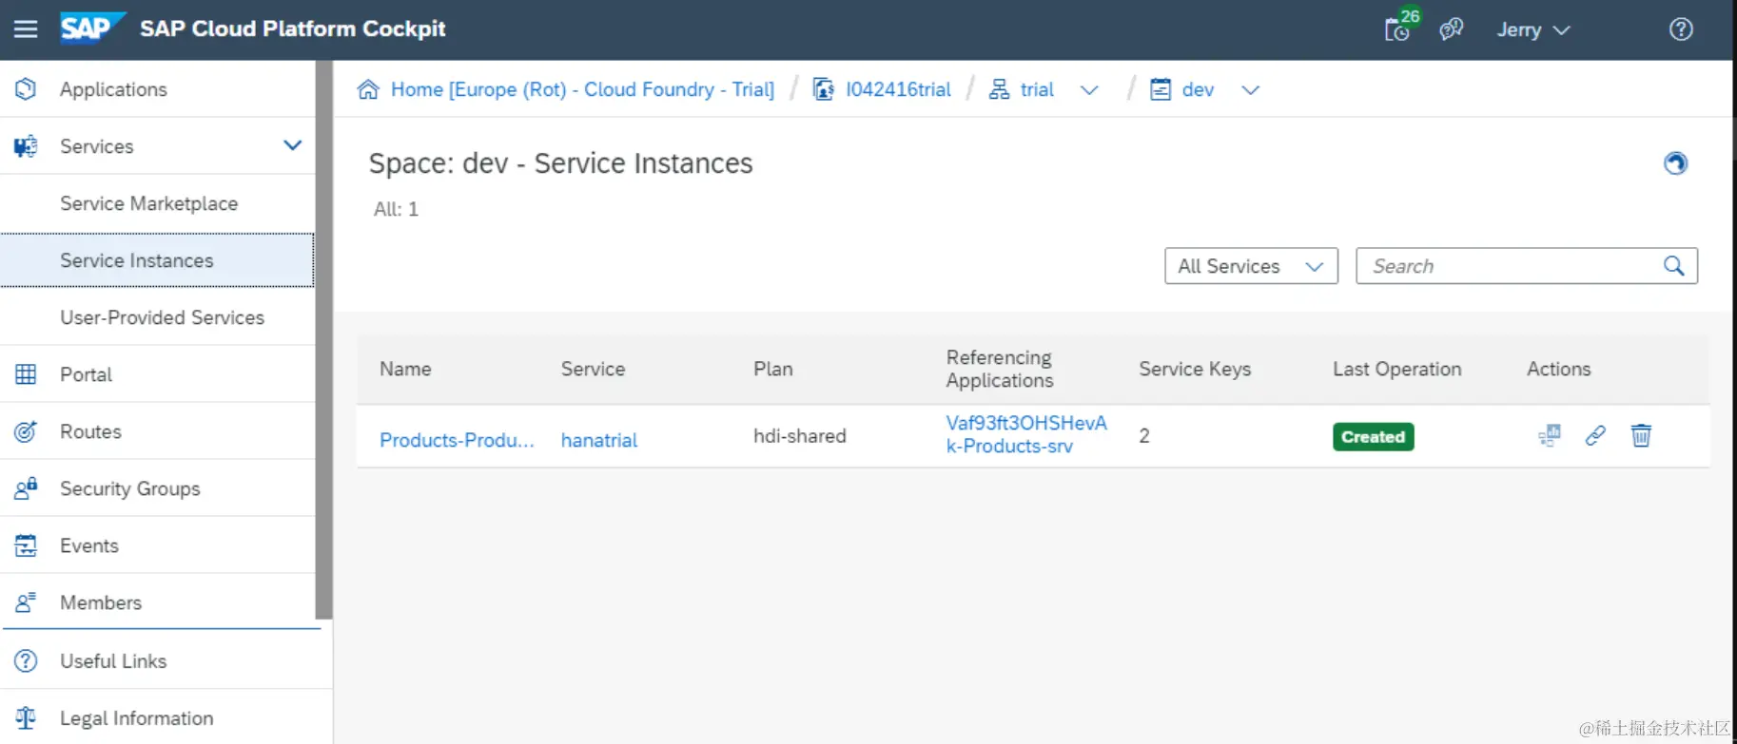1737x744 pixels.
Task: Expand the dev space breadcrumb dropdown
Action: tap(1251, 90)
